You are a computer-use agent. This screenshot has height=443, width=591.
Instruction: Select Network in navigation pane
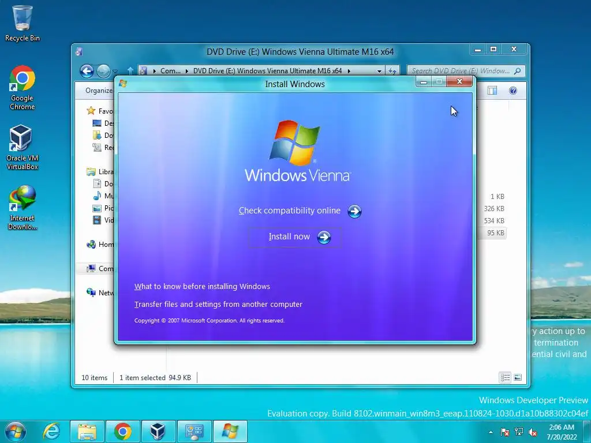point(99,292)
